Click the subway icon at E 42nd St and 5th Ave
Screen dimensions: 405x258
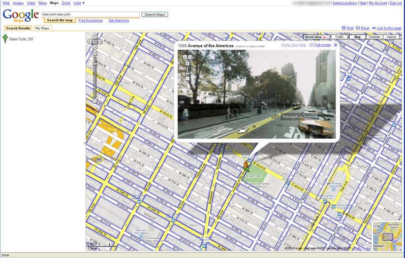[x=288, y=183]
